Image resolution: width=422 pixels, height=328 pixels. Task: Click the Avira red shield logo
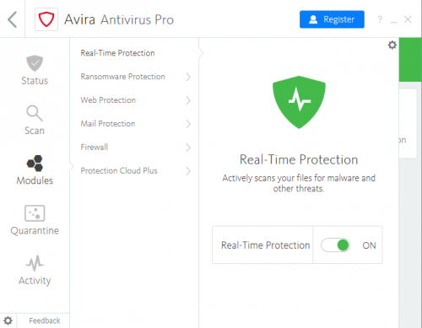tap(46, 19)
